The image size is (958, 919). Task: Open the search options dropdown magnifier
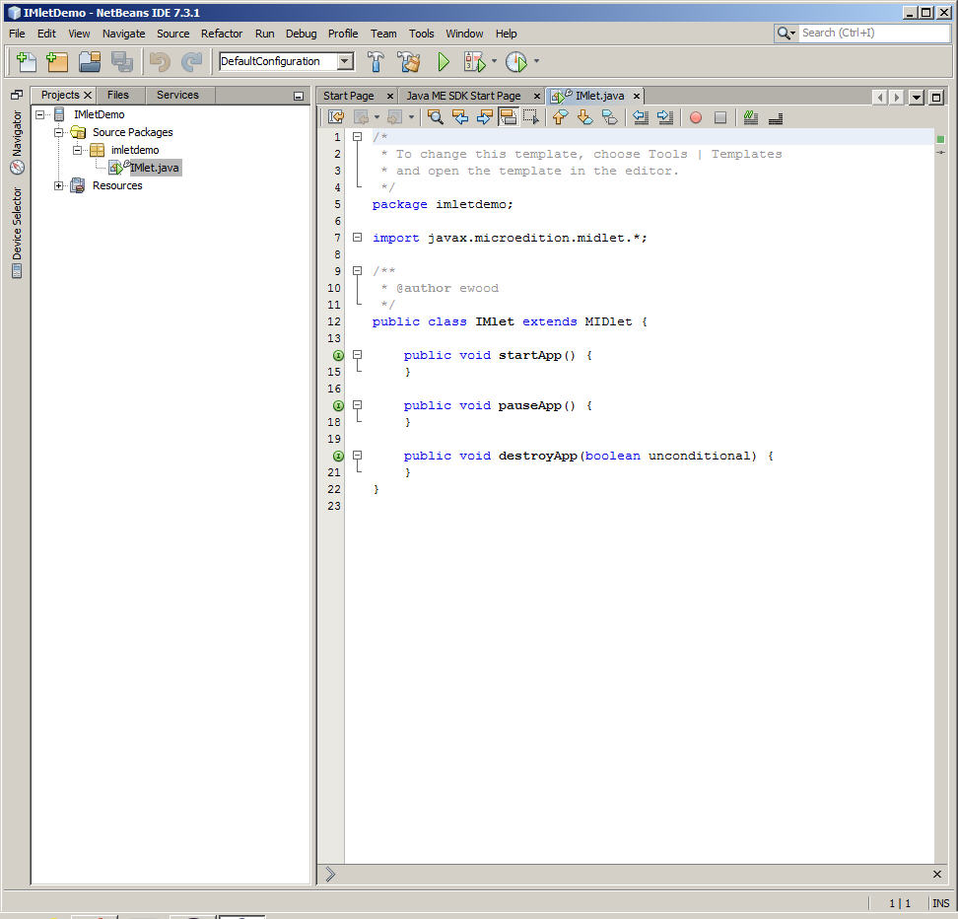[x=786, y=33]
